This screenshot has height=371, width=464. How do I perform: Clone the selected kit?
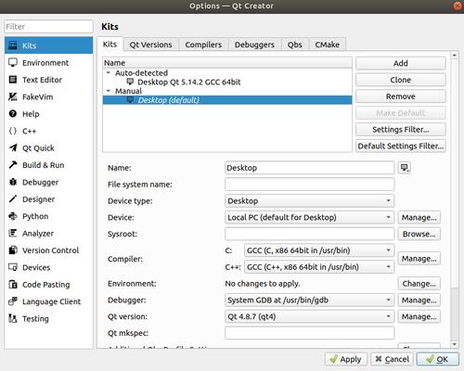[x=401, y=80]
